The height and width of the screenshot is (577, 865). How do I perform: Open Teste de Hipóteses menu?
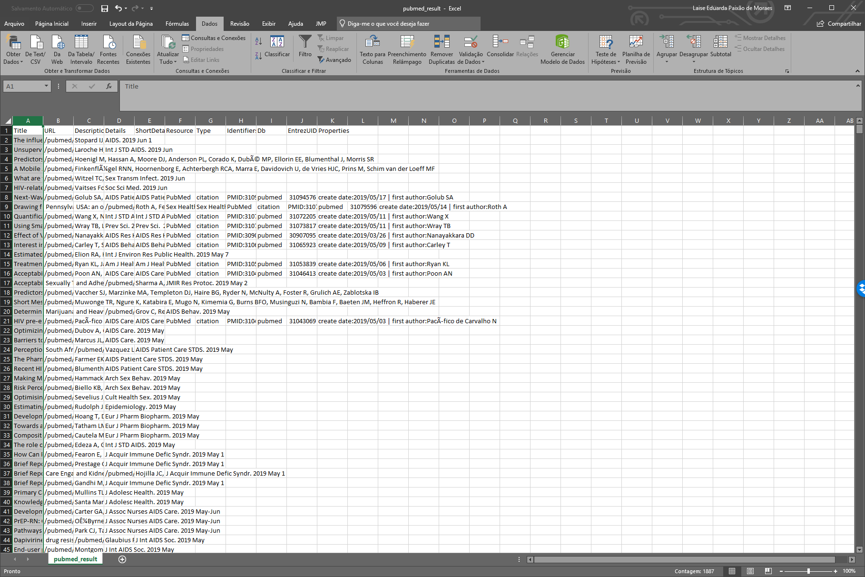coord(606,50)
